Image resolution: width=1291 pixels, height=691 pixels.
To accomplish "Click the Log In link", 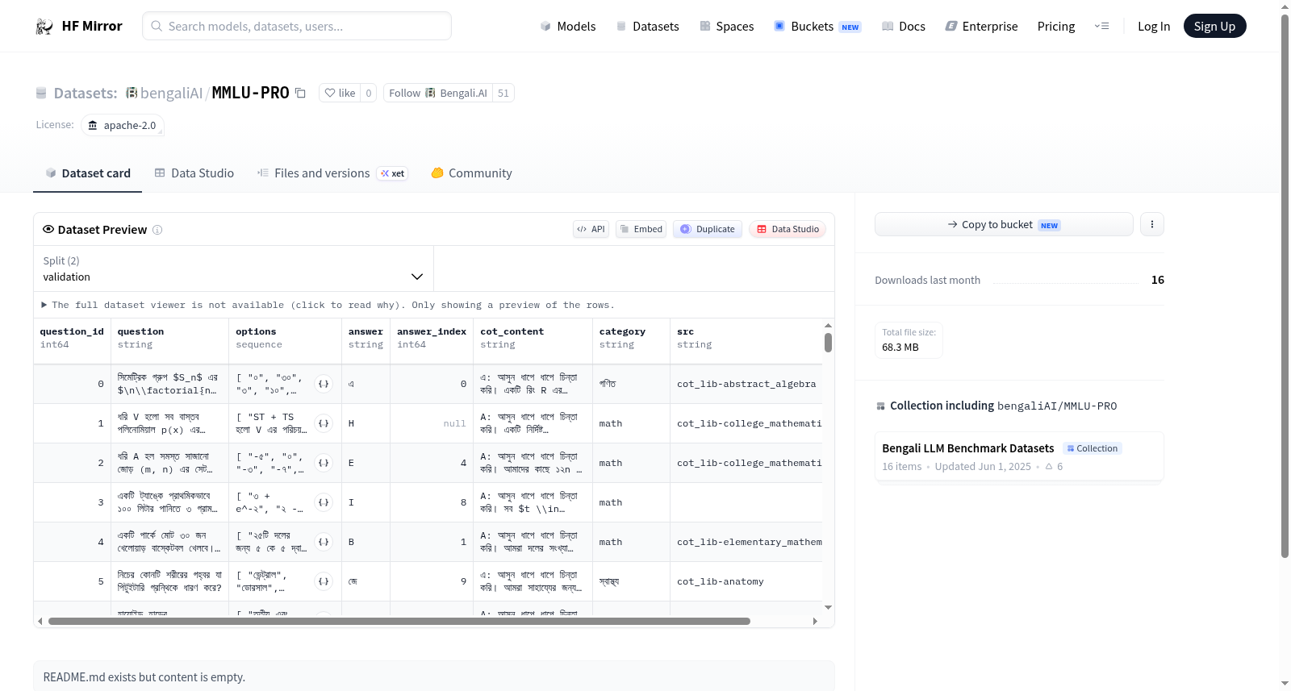I will (x=1154, y=27).
